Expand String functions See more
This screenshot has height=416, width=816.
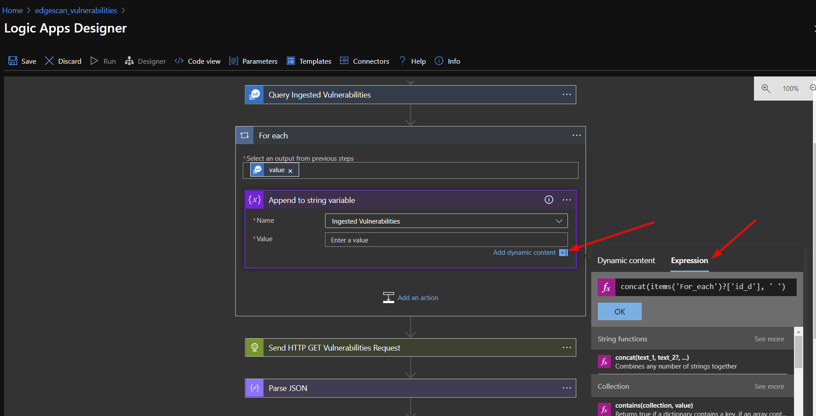coord(769,339)
